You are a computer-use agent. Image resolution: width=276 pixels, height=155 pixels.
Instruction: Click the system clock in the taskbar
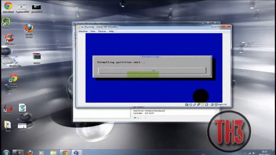pyautogui.click(x=264, y=152)
